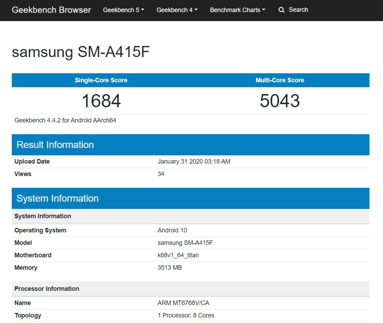Click the Single-Core Score header
This screenshot has height=323, width=383.
(x=101, y=80)
